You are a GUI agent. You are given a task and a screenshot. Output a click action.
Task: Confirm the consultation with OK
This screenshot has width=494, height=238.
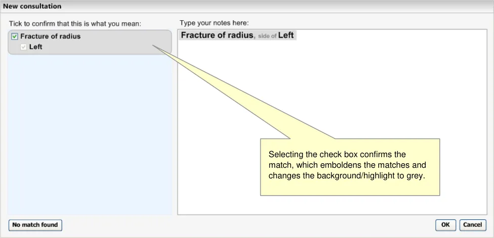pyautogui.click(x=445, y=225)
